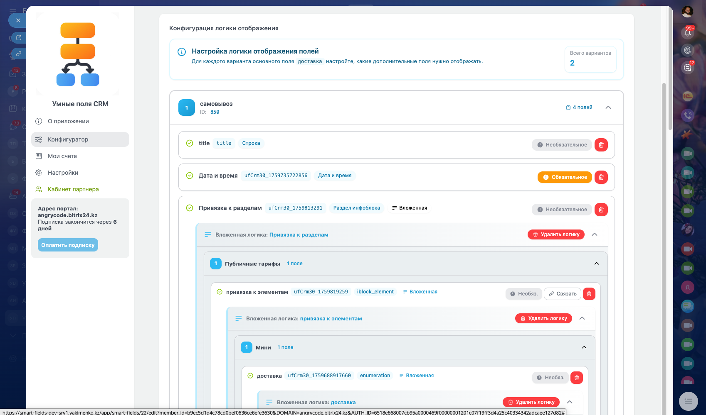
Task: Open user profile avatar
Action: pyautogui.click(x=688, y=11)
